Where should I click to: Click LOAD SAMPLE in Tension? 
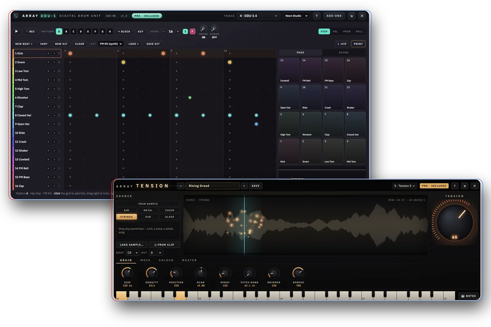click(132, 245)
